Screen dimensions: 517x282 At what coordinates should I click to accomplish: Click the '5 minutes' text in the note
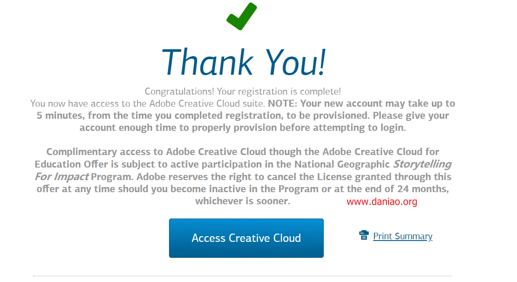[61, 116]
